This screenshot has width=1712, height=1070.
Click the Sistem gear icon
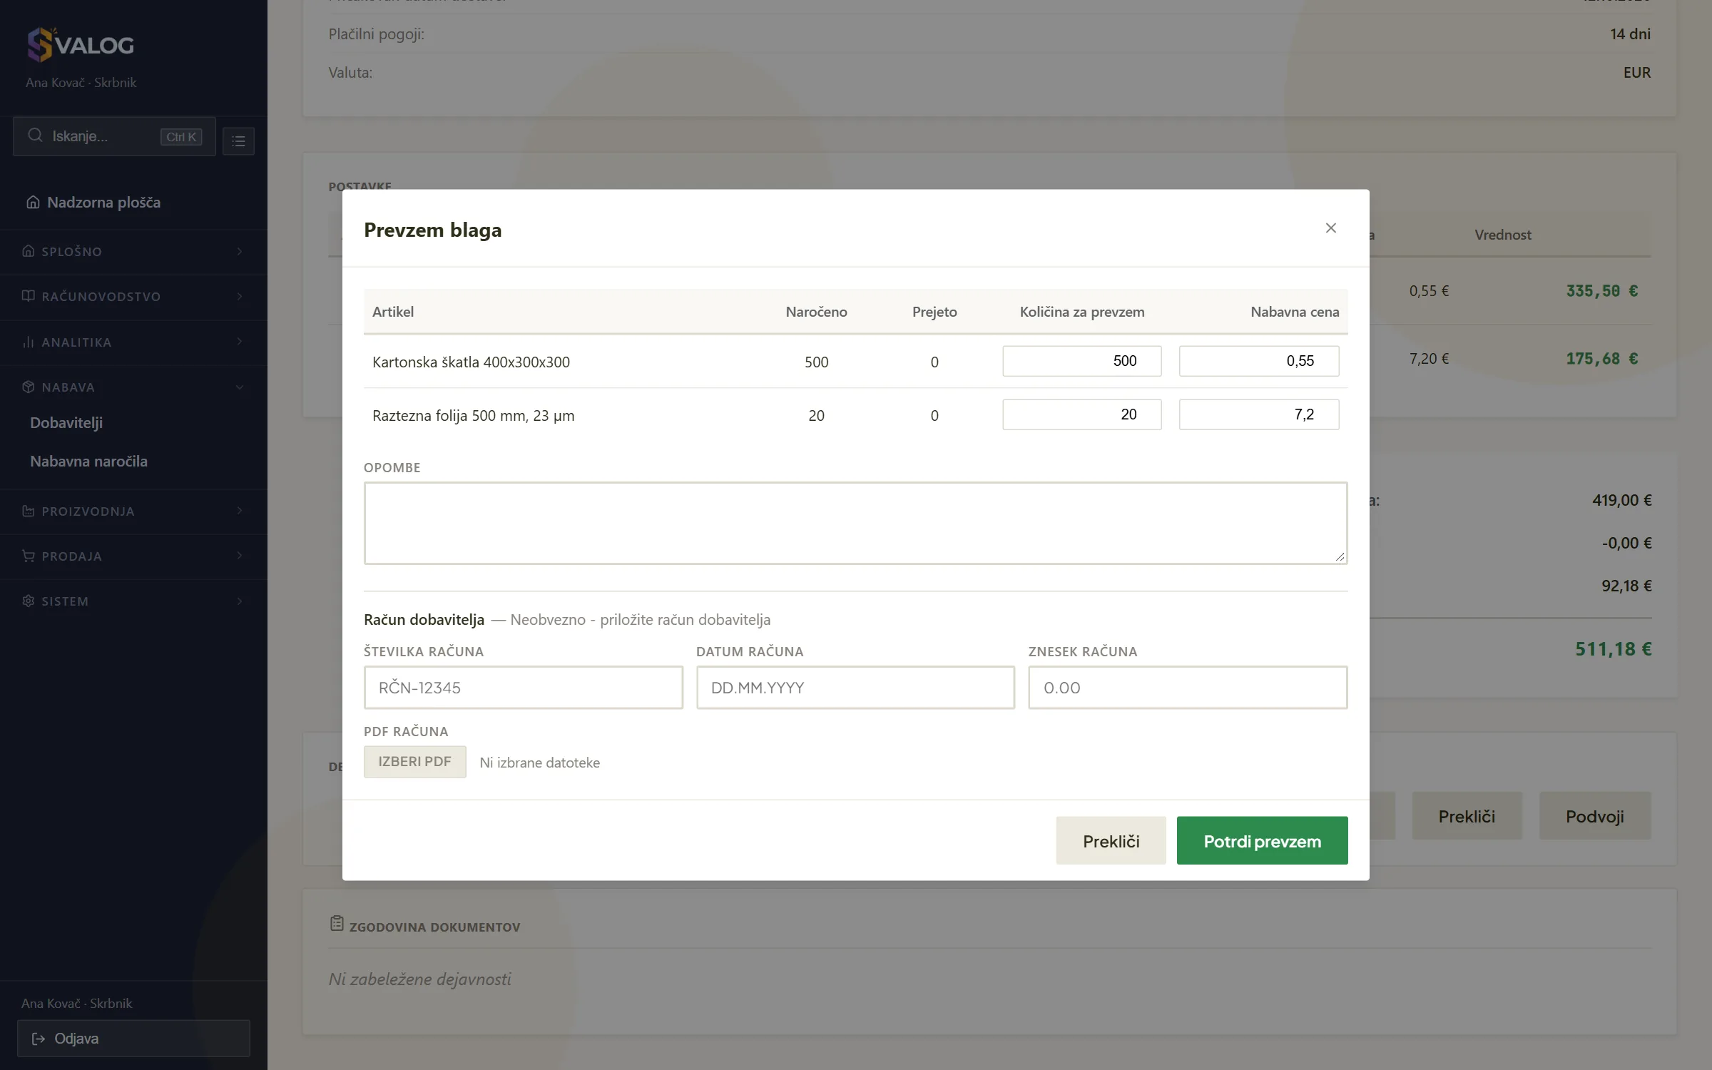(x=29, y=601)
